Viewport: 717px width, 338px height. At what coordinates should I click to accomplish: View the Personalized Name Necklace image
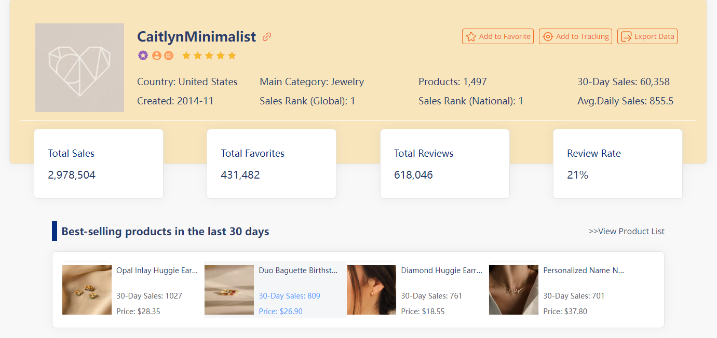[513, 290]
